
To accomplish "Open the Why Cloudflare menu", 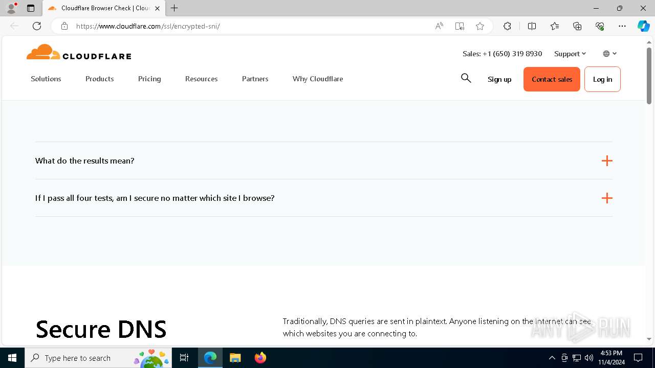I will 318,79.
